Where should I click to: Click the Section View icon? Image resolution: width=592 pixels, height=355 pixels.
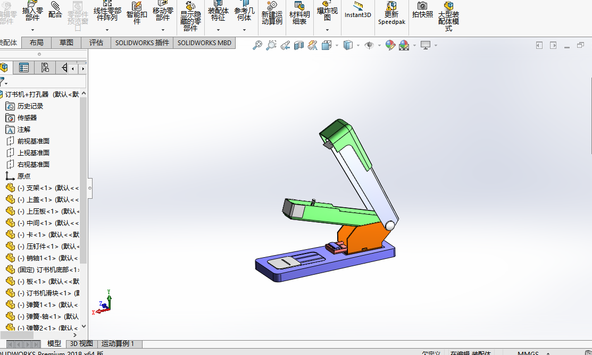[298, 45]
